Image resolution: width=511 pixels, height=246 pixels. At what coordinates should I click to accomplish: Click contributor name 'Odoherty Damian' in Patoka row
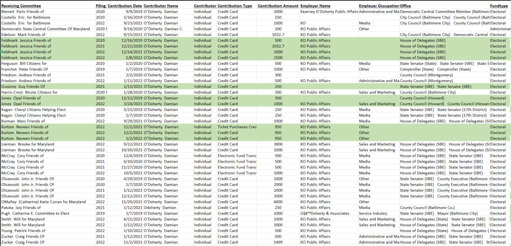click(161, 208)
